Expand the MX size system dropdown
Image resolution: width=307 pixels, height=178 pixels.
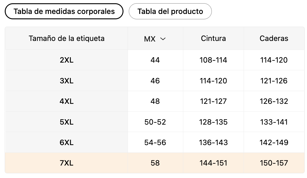pyautogui.click(x=155, y=39)
